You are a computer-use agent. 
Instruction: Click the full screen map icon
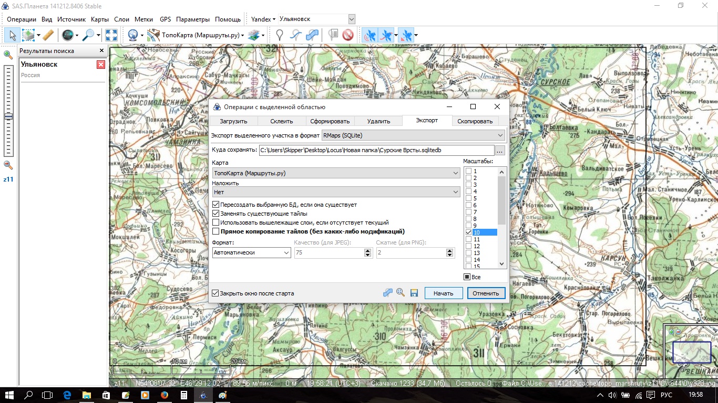pos(111,35)
